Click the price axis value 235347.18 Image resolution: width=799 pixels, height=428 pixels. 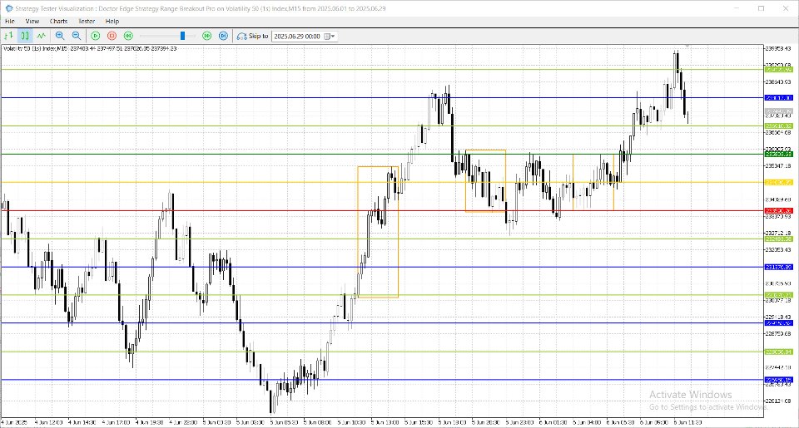click(x=778, y=166)
